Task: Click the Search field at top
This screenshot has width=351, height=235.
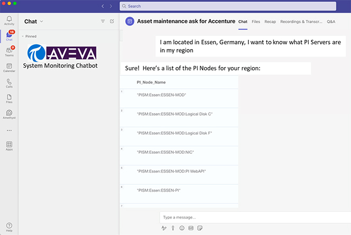Action: 228,6
